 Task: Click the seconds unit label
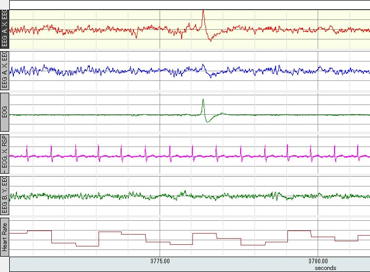pos(325,267)
